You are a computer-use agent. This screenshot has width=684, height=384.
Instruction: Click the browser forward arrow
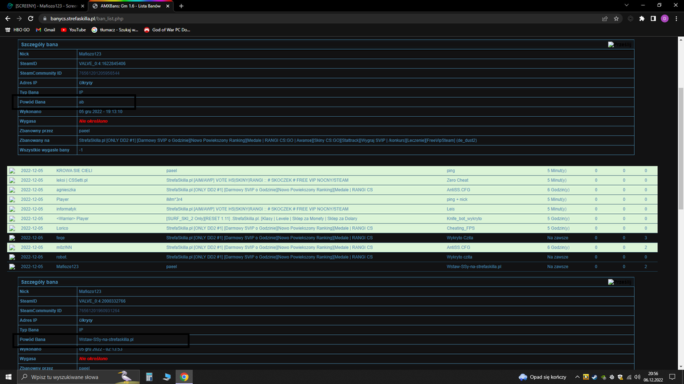click(19, 18)
